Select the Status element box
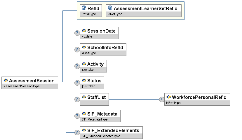This screenshot has height=140, width=242. pyautogui.click(x=94, y=81)
